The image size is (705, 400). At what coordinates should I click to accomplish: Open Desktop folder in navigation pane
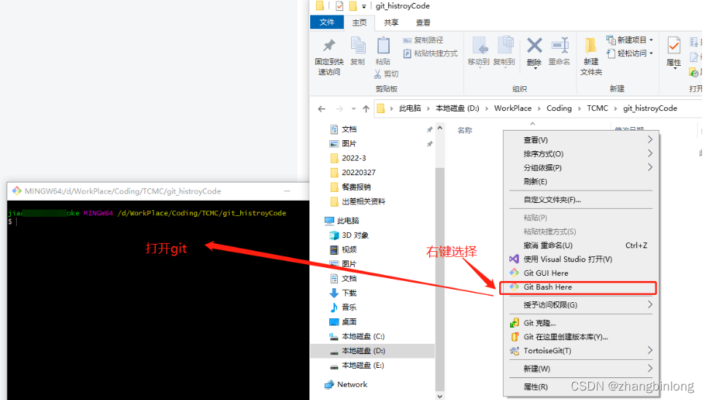point(343,322)
